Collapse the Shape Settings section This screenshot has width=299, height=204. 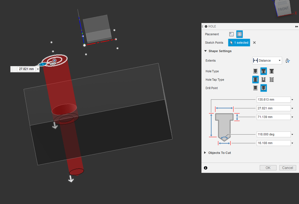click(x=218, y=51)
